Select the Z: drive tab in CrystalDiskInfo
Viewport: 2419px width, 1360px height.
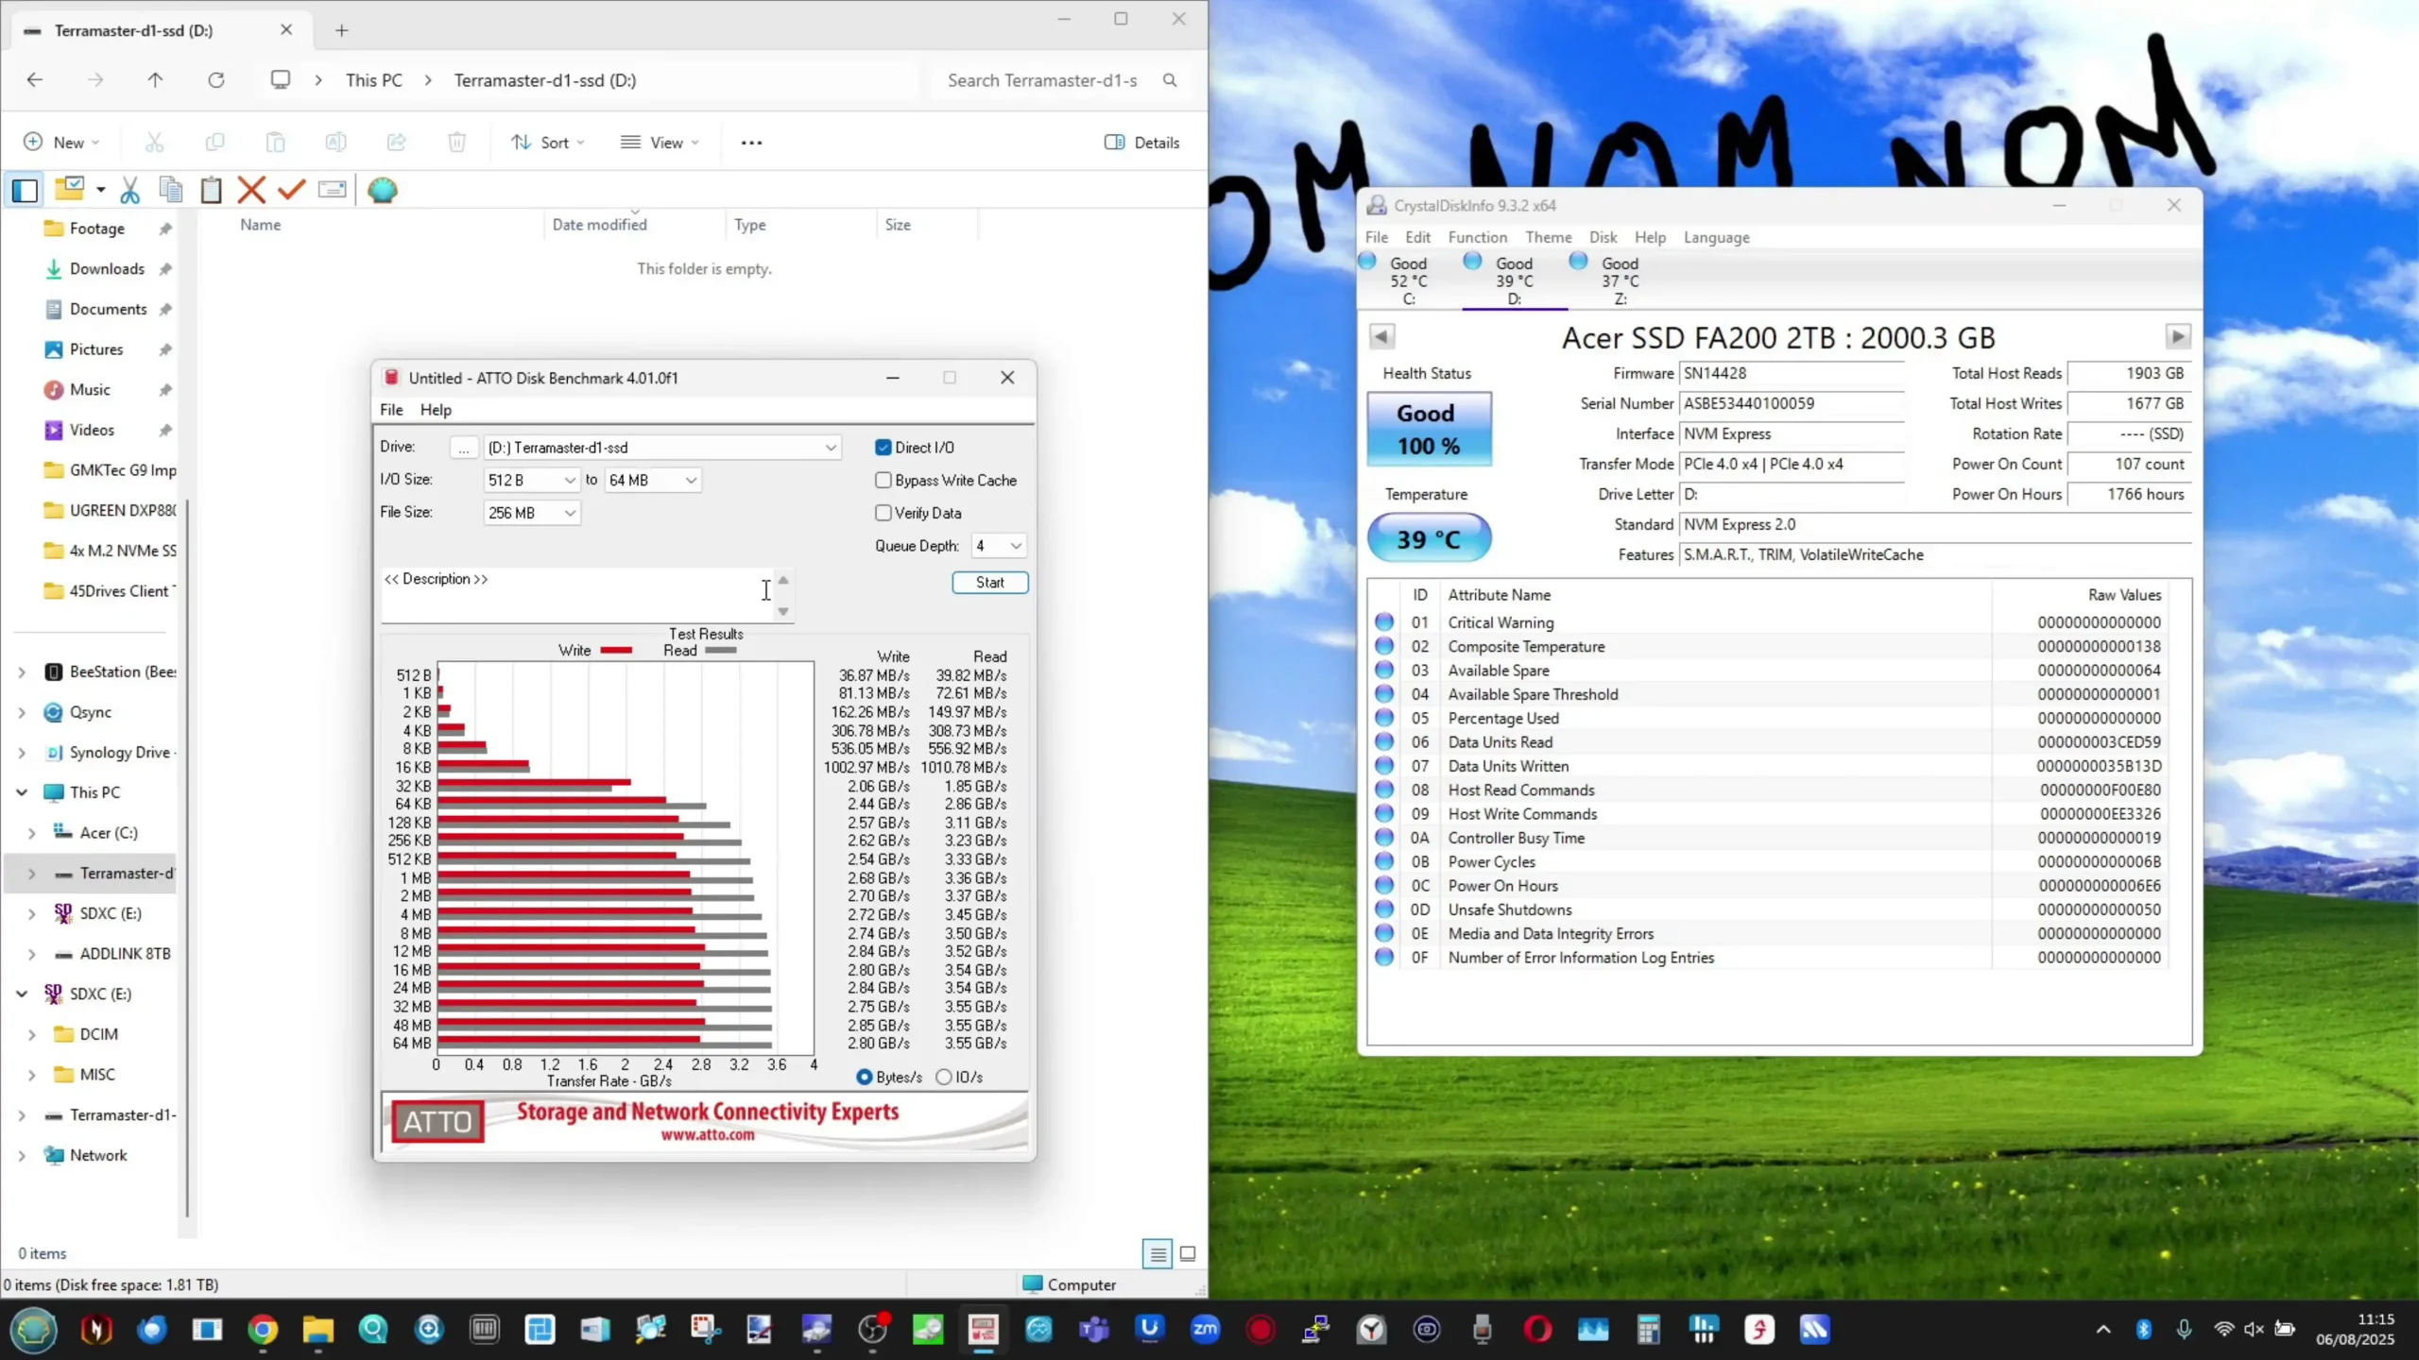(1620, 280)
